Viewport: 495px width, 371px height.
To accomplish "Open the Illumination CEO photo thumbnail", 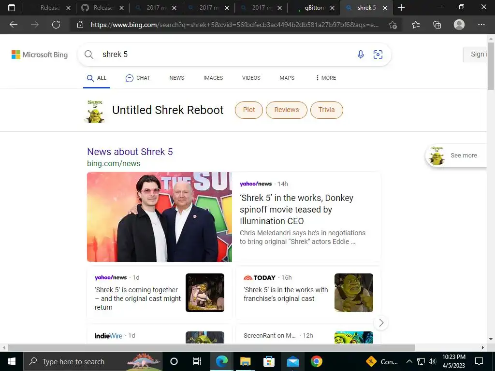I will [160, 217].
